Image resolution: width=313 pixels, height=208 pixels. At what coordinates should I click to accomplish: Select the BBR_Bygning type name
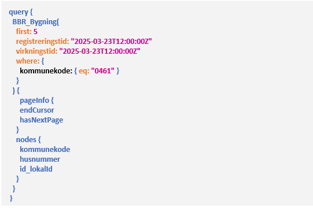(x=35, y=22)
